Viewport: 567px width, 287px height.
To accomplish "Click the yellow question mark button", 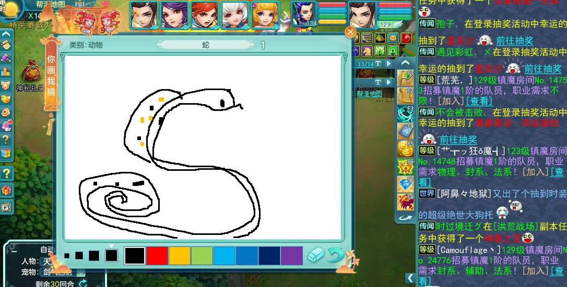I will [x=6, y=174].
